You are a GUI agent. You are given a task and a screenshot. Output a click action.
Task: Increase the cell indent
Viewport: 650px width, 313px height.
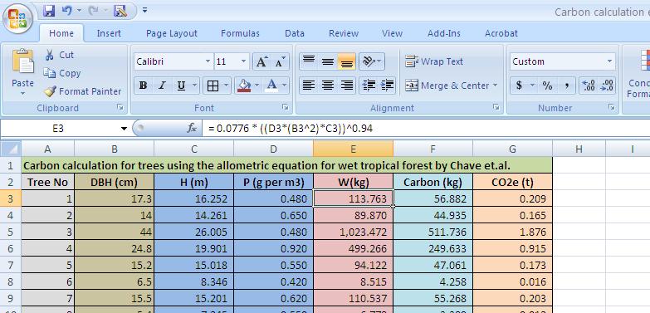(x=387, y=86)
